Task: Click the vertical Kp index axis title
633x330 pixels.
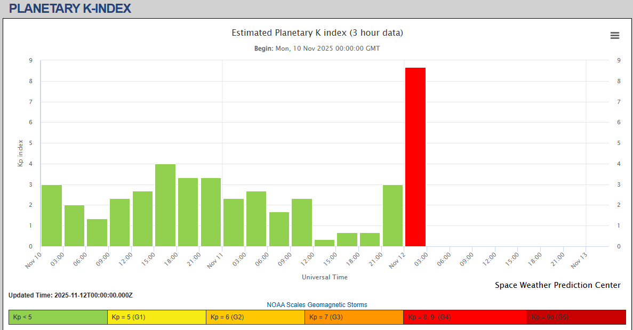Action: (20, 154)
